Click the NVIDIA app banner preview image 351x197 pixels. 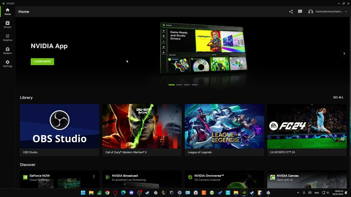coord(204,48)
